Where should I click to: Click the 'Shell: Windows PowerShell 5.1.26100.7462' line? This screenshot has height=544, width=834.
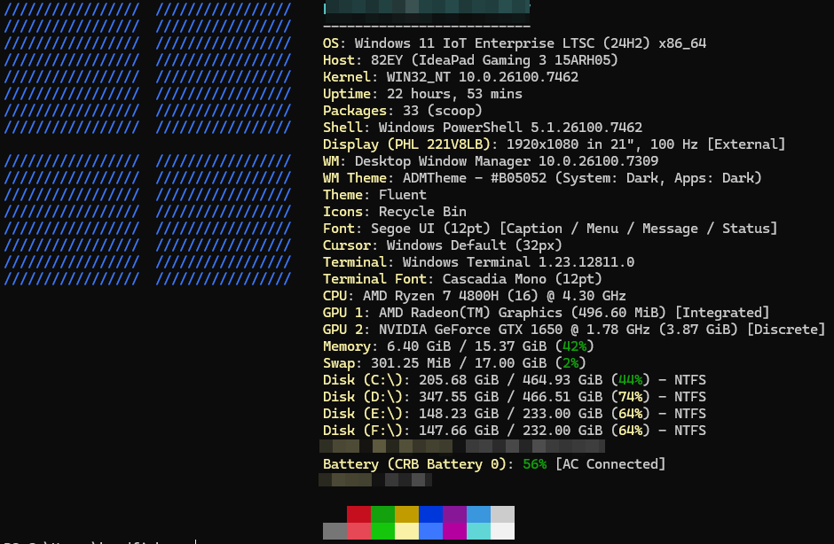[483, 128]
